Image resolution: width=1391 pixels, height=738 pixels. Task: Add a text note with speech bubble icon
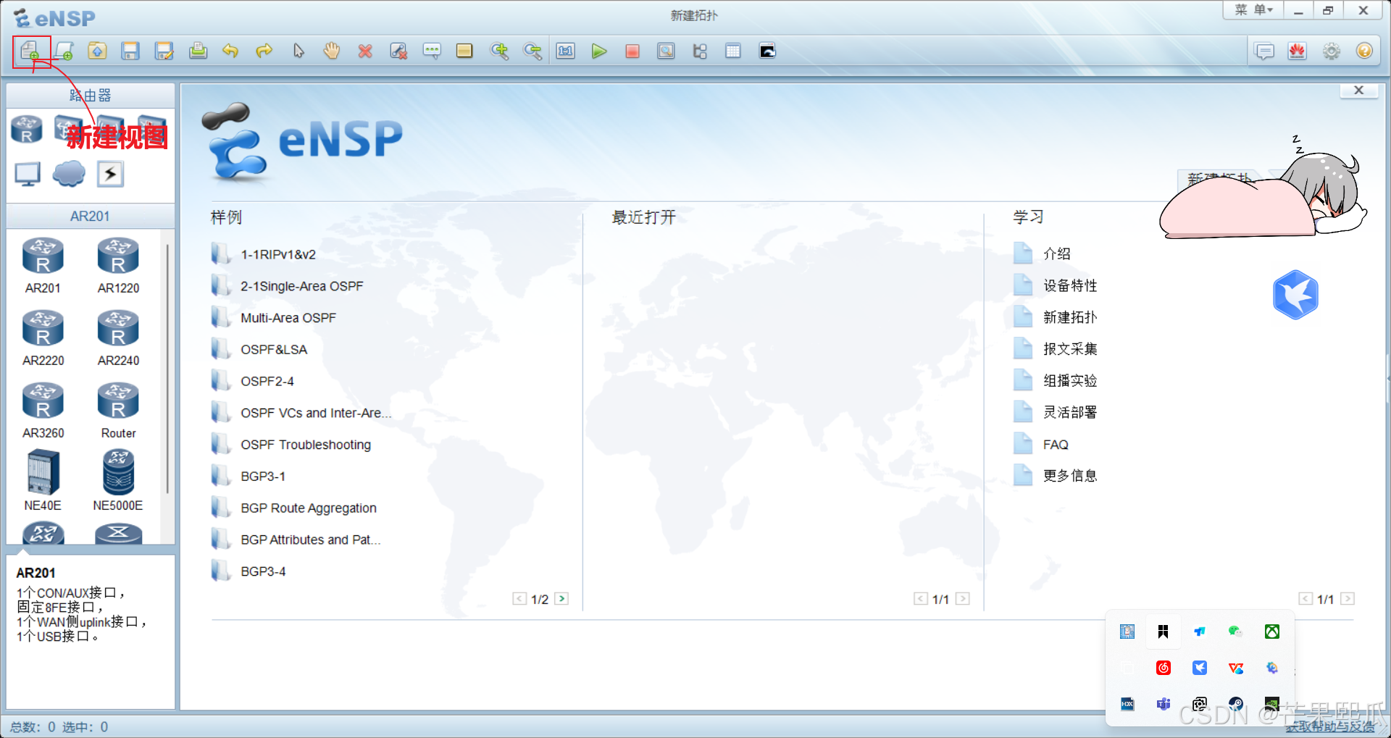point(432,51)
